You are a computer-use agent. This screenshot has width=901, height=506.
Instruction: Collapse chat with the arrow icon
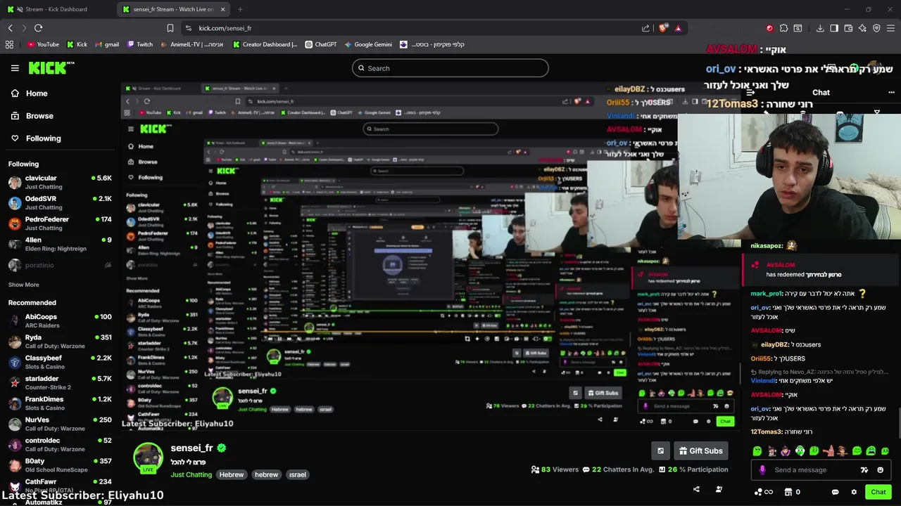point(750,93)
